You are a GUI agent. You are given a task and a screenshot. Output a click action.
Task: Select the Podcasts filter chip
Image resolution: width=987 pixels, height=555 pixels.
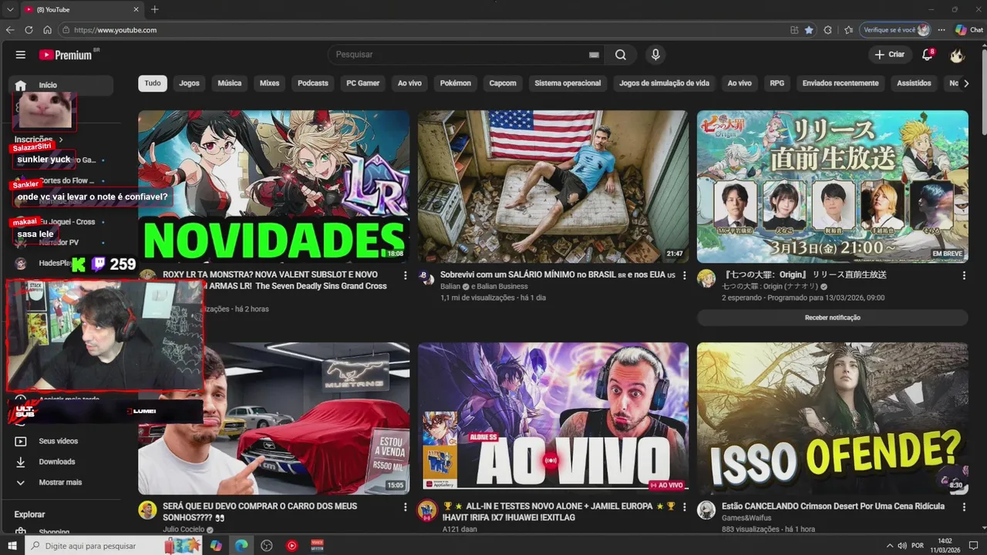(x=313, y=83)
